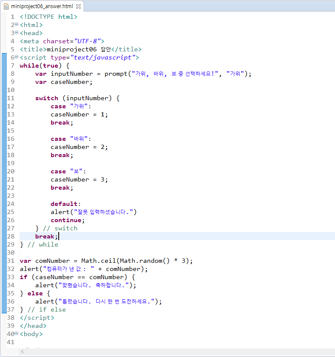The width and height of the screenshot is (335, 357).
Task: Click the alert with comNumber on line 32
Action: pos(84,269)
